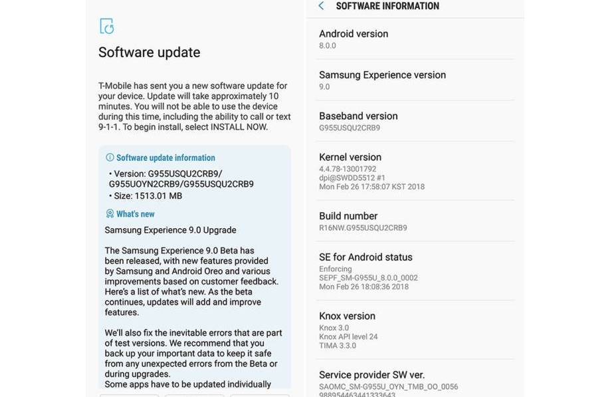Tap the Baseband version row
Image resolution: width=616 pixels, height=397 pixels.
[415, 122]
